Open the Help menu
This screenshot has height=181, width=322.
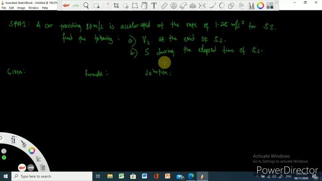tap(45, 8)
